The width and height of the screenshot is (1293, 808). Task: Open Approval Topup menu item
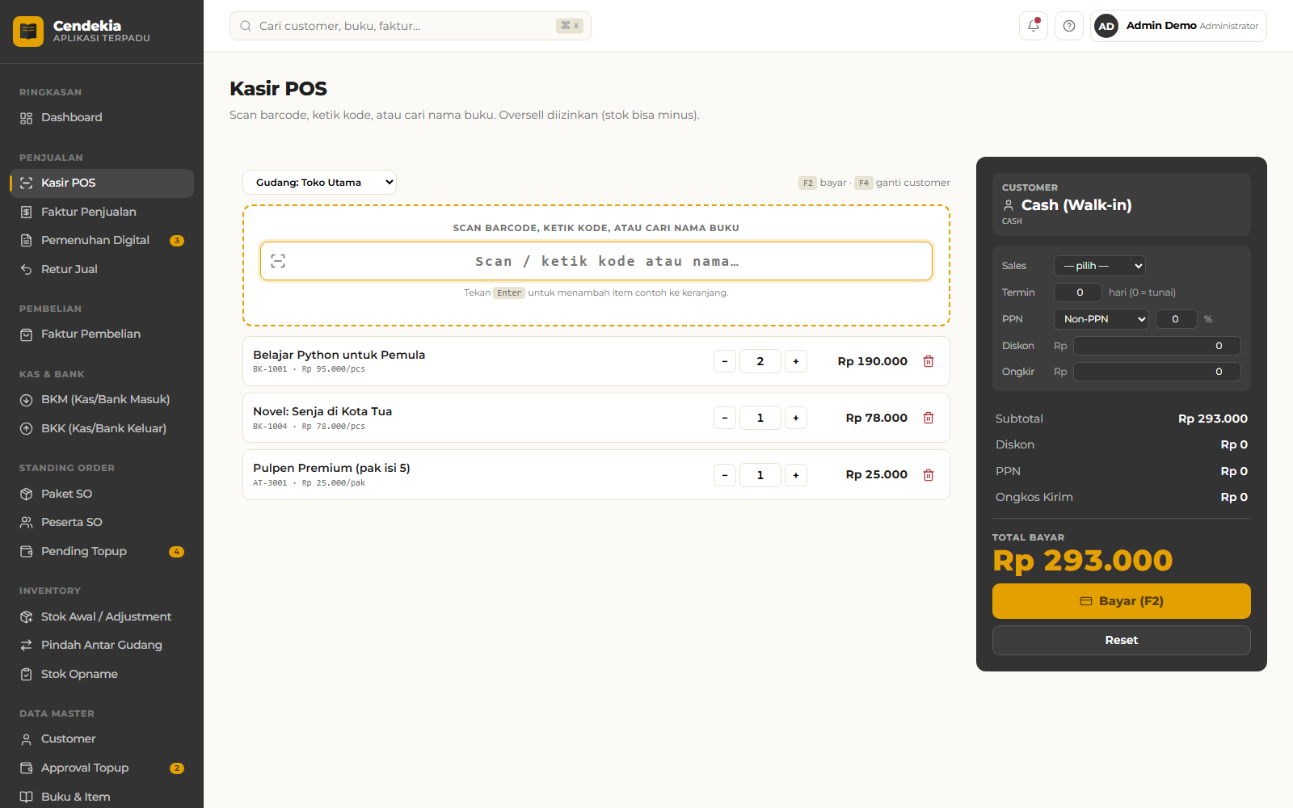click(x=102, y=768)
